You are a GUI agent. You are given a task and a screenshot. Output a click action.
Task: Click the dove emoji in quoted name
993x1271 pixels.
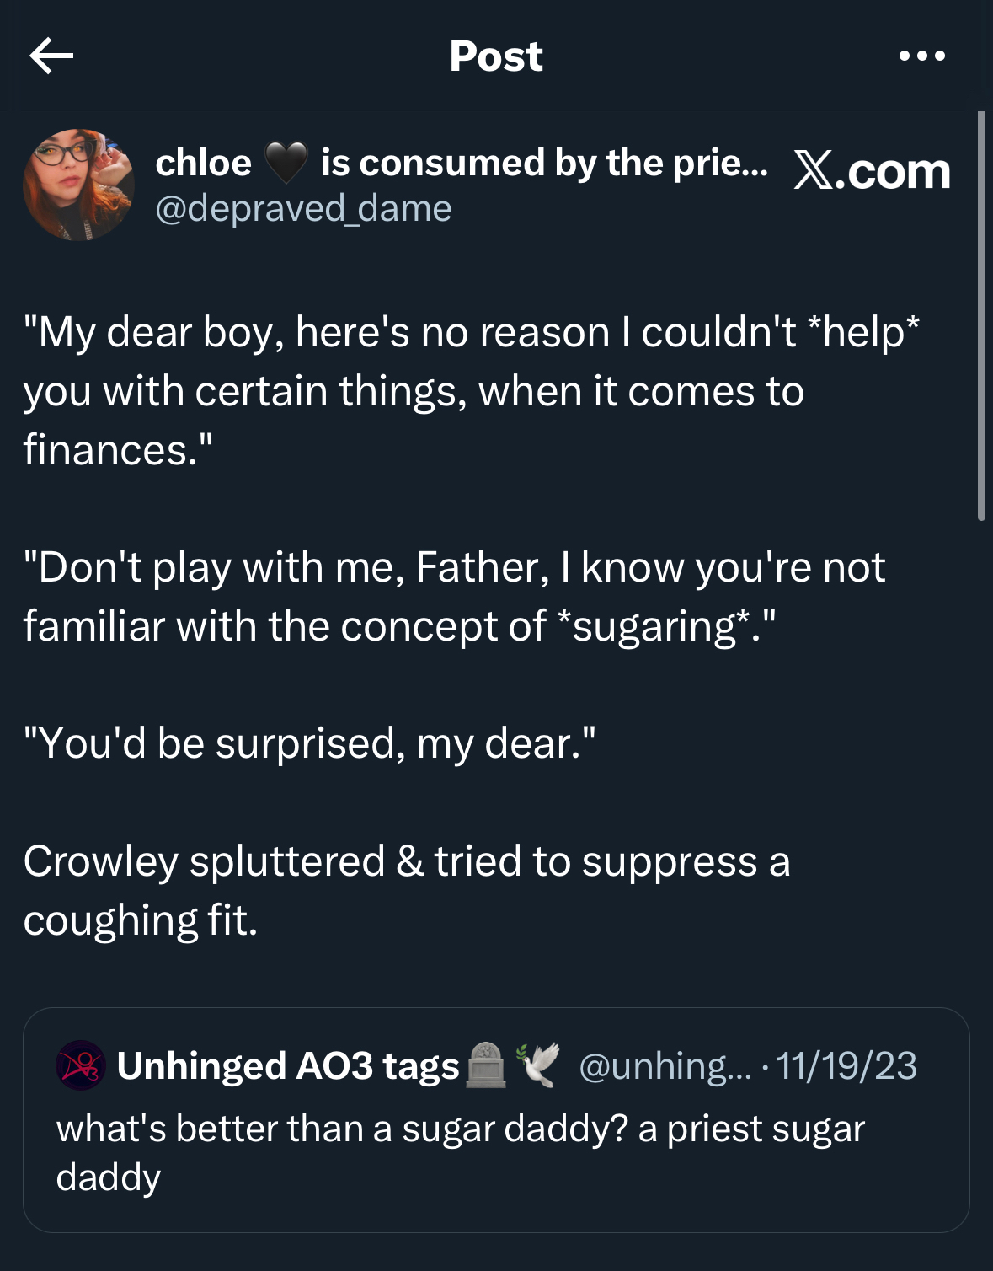tap(537, 1065)
